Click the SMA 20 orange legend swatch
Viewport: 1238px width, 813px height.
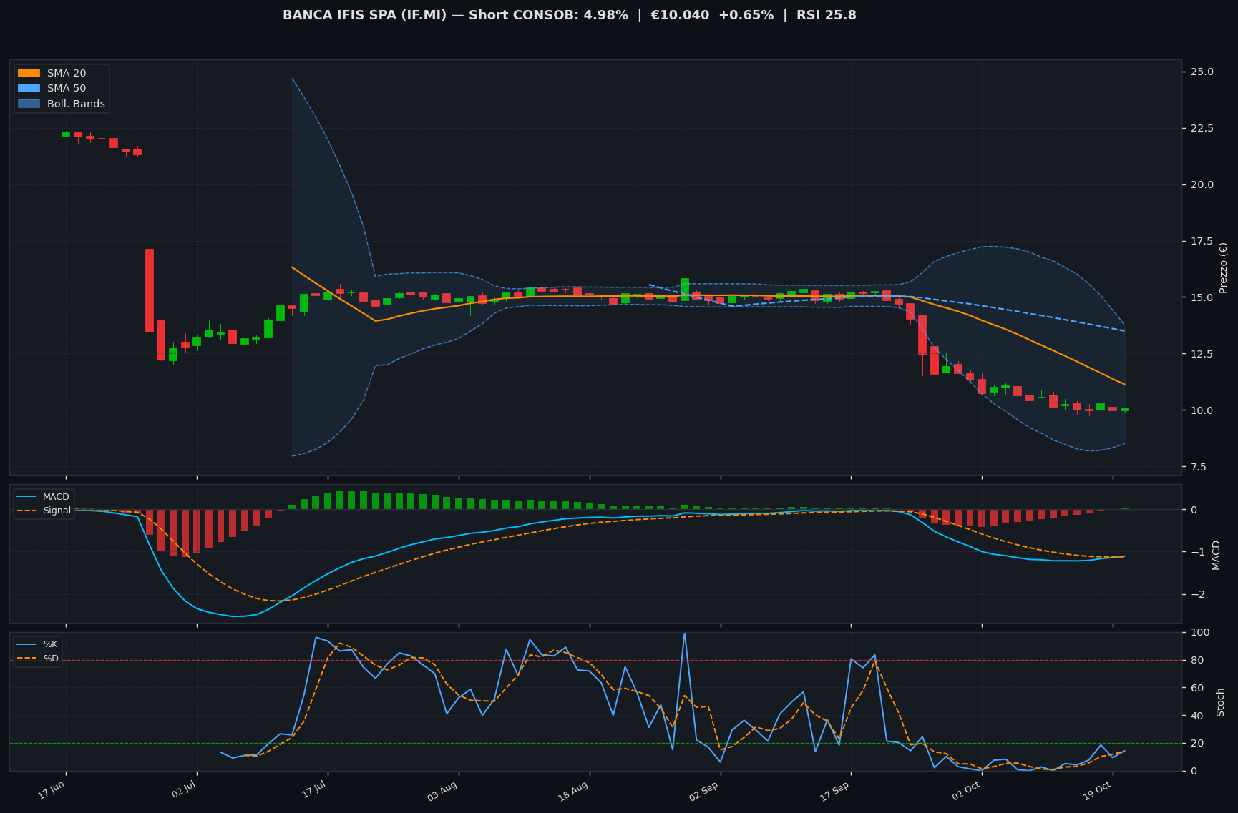pos(29,73)
